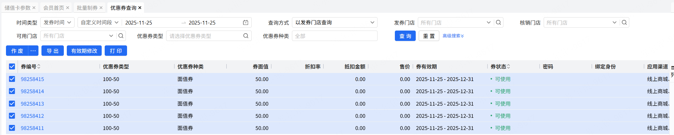The width and height of the screenshot is (674, 135).
Task: Switch to the 储值卡参数 tab
Action: [17, 8]
